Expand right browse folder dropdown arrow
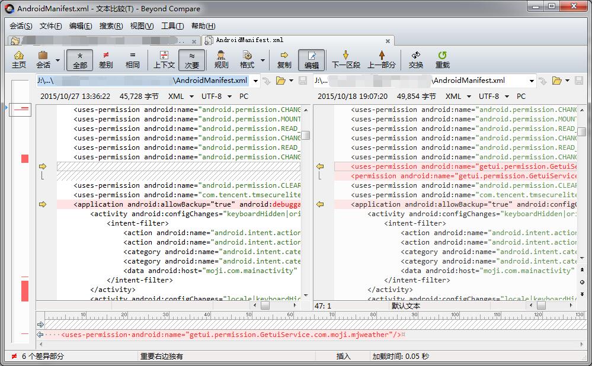592x366 pixels. pyautogui.click(x=567, y=81)
